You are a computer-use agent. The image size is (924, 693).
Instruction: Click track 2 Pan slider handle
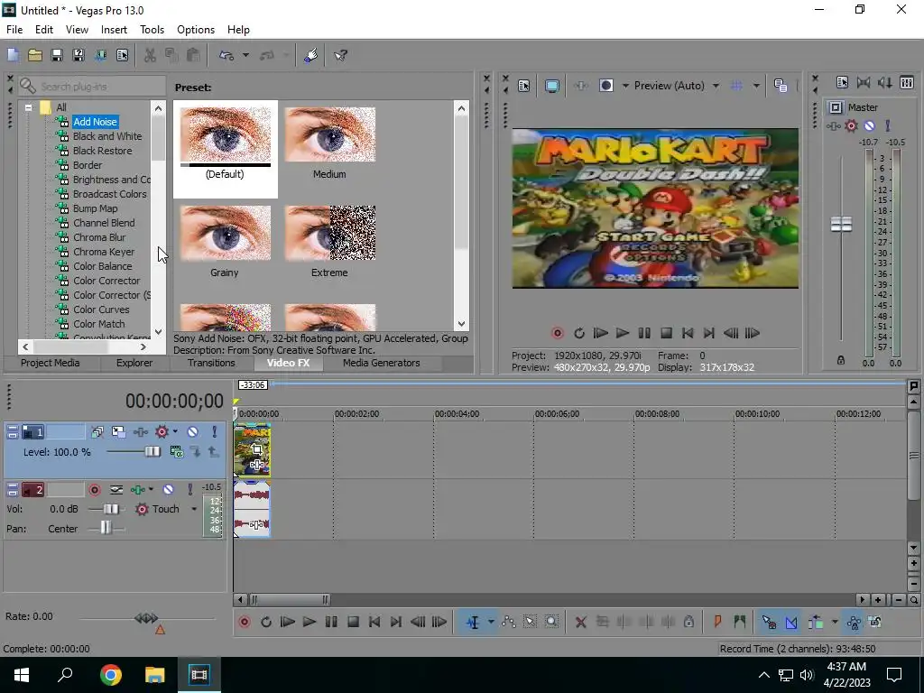tap(106, 529)
